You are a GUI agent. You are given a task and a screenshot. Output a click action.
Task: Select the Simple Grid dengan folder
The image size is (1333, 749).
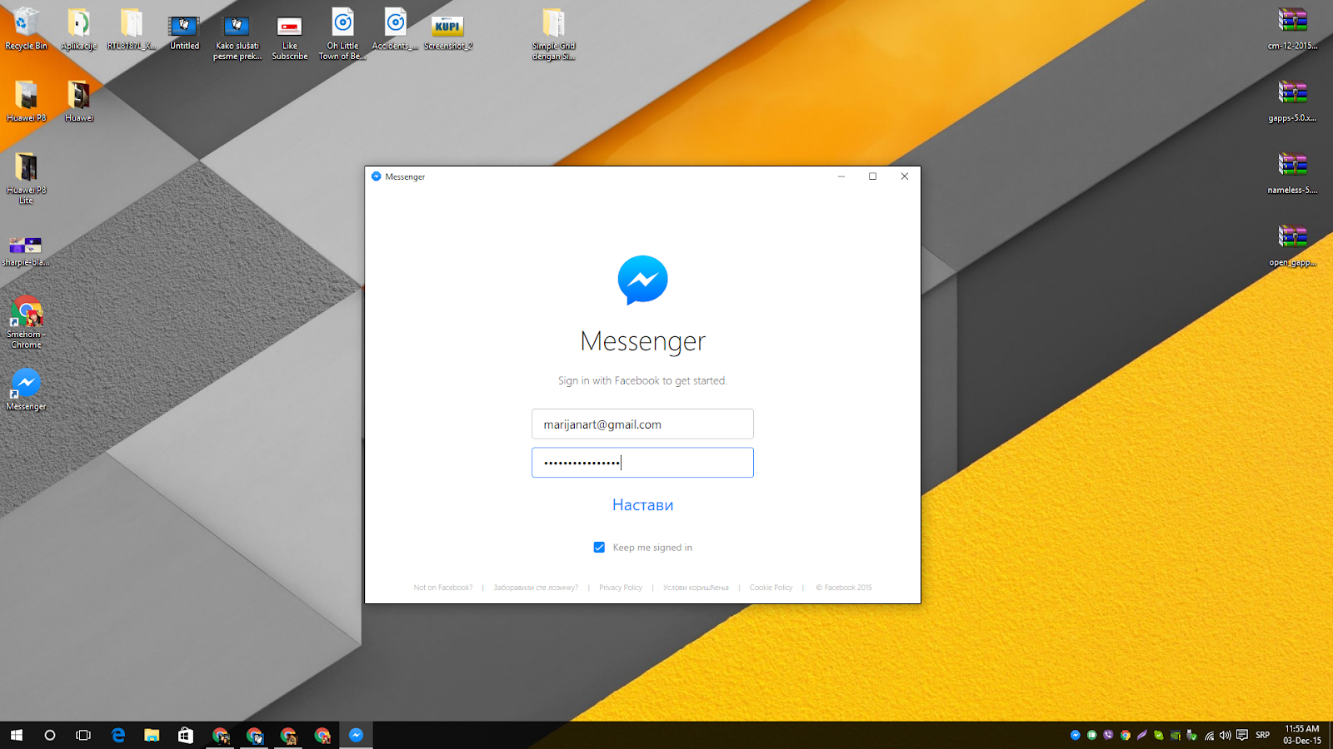(553, 35)
